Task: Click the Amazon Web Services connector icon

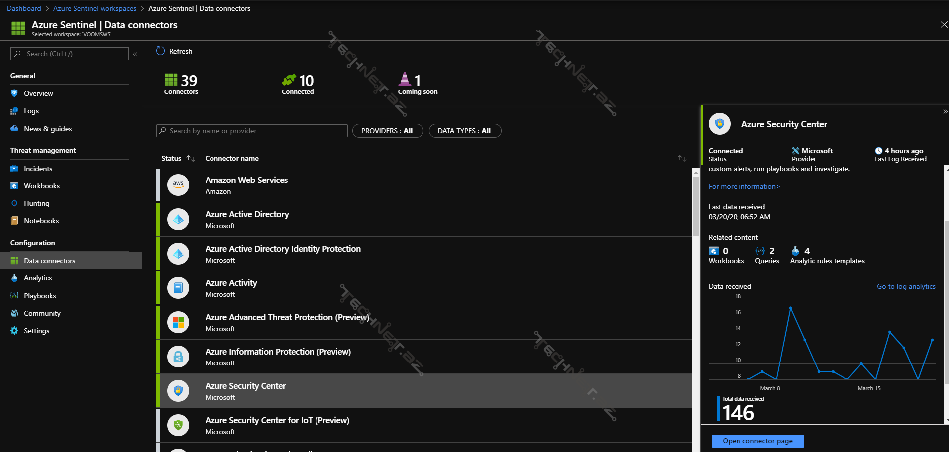Action: pyautogui.click(x=178, y=185)
